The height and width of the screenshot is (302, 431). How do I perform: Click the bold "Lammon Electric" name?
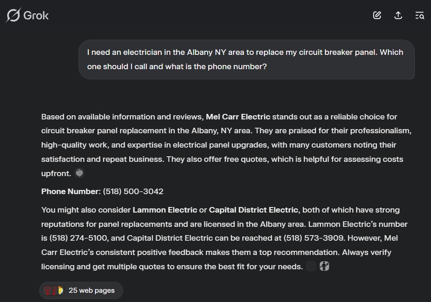[165, 210]
